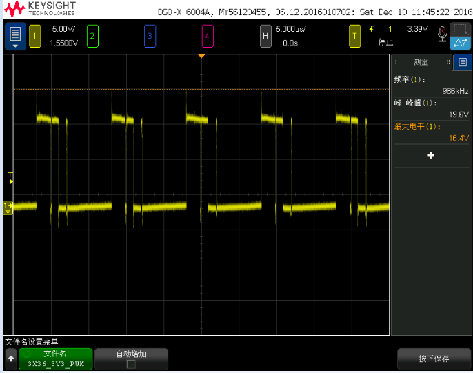This screenshot has height=373, width=473.
Task: Click the 986kHz frequency value
Action: point(455,91)
